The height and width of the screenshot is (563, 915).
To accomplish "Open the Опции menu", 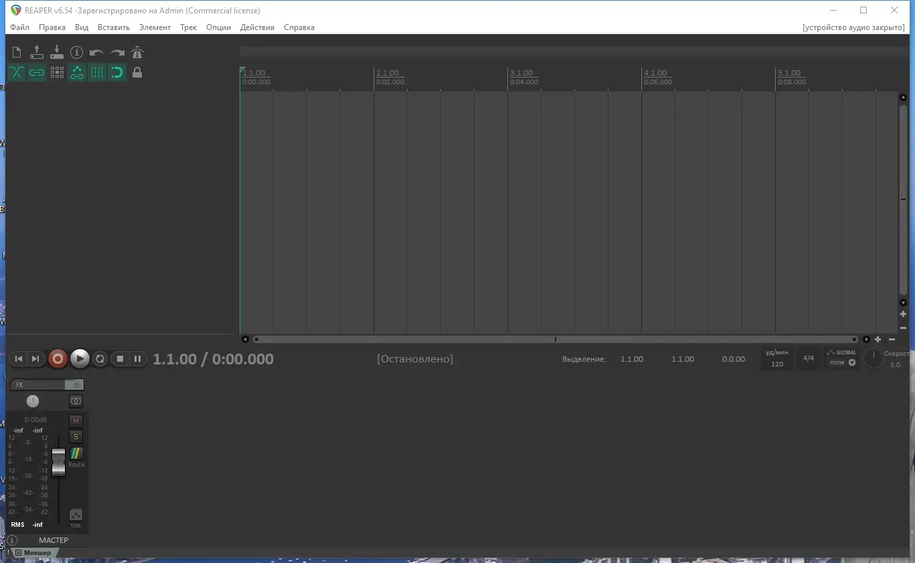I will coord(218,27).
